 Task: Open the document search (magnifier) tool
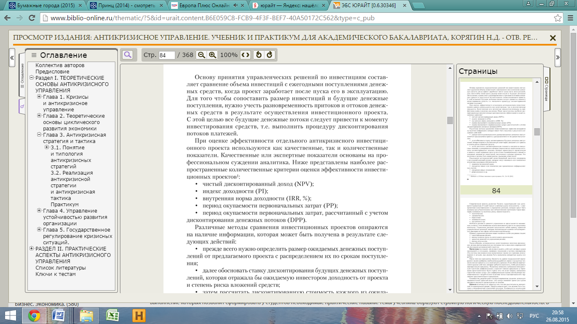click(127, 55)
